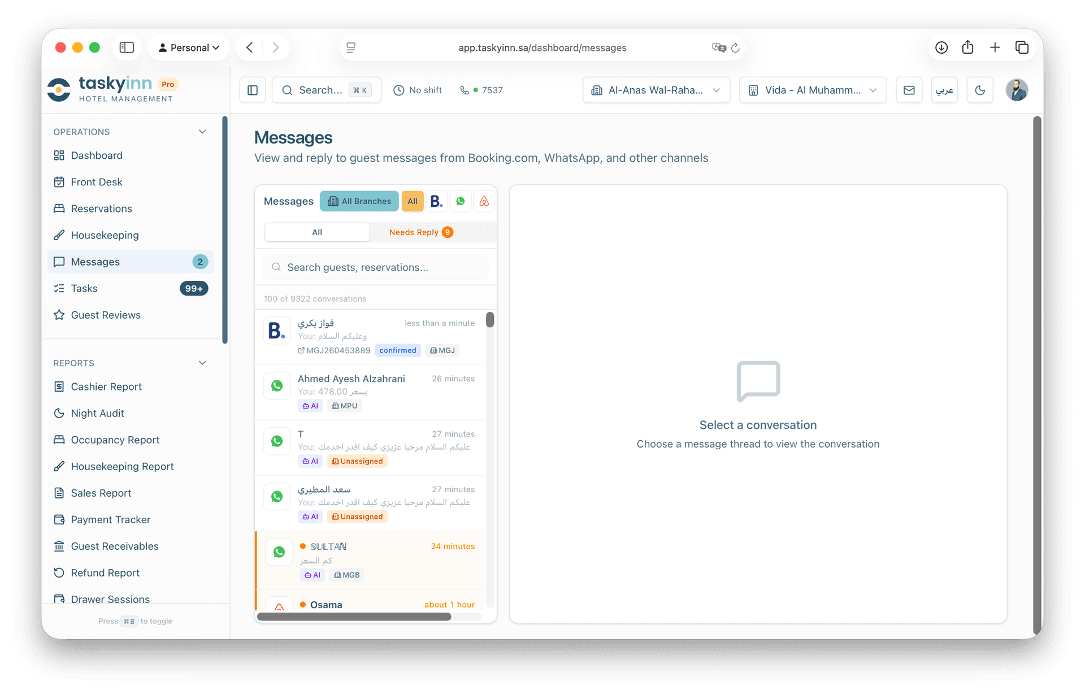
Task: Click the horizontal scrollbar under conversations
Action: (x=354, y=617)
